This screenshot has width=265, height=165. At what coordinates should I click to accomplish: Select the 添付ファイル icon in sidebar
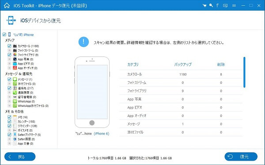(x=15, y=83)
